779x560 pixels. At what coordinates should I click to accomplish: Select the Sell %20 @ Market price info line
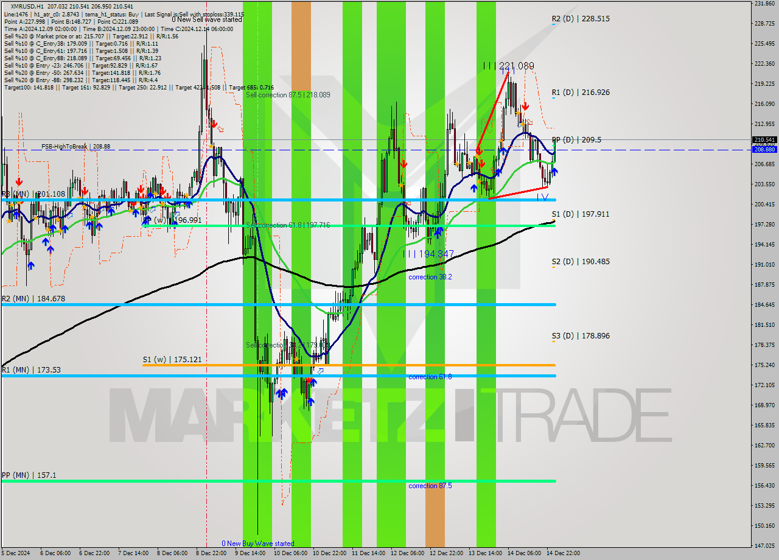pos(91,36)
